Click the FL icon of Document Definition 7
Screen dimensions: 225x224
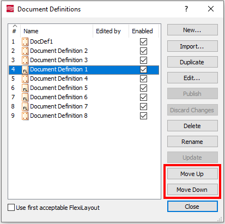25,106
